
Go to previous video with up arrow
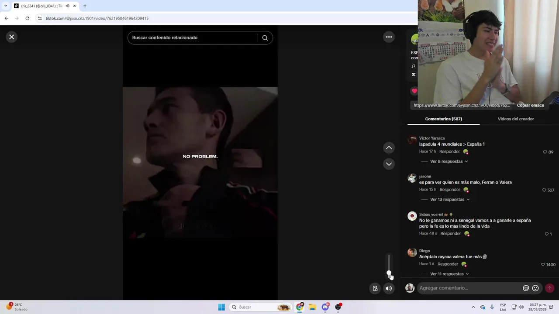pos(389,148)
